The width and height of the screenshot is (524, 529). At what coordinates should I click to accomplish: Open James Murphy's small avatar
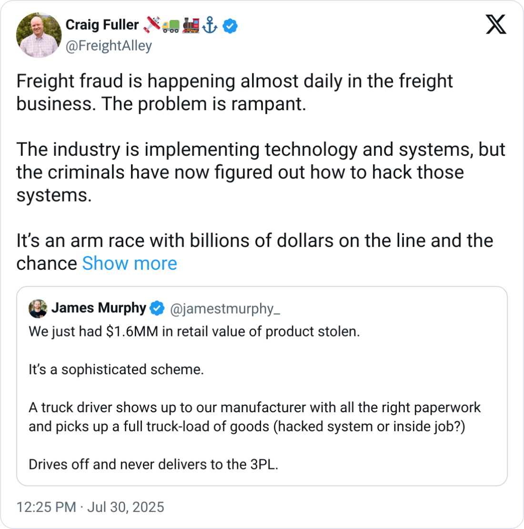38,309
